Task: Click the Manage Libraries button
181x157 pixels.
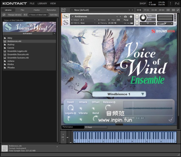Action: tap(15, 15)
